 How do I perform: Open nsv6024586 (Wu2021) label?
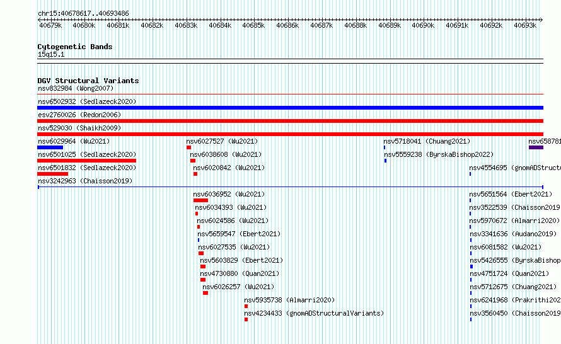(x=233, y=221)
